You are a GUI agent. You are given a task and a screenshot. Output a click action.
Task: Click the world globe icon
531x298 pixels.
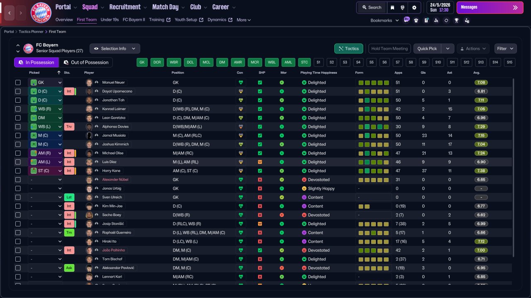point(402,7)
